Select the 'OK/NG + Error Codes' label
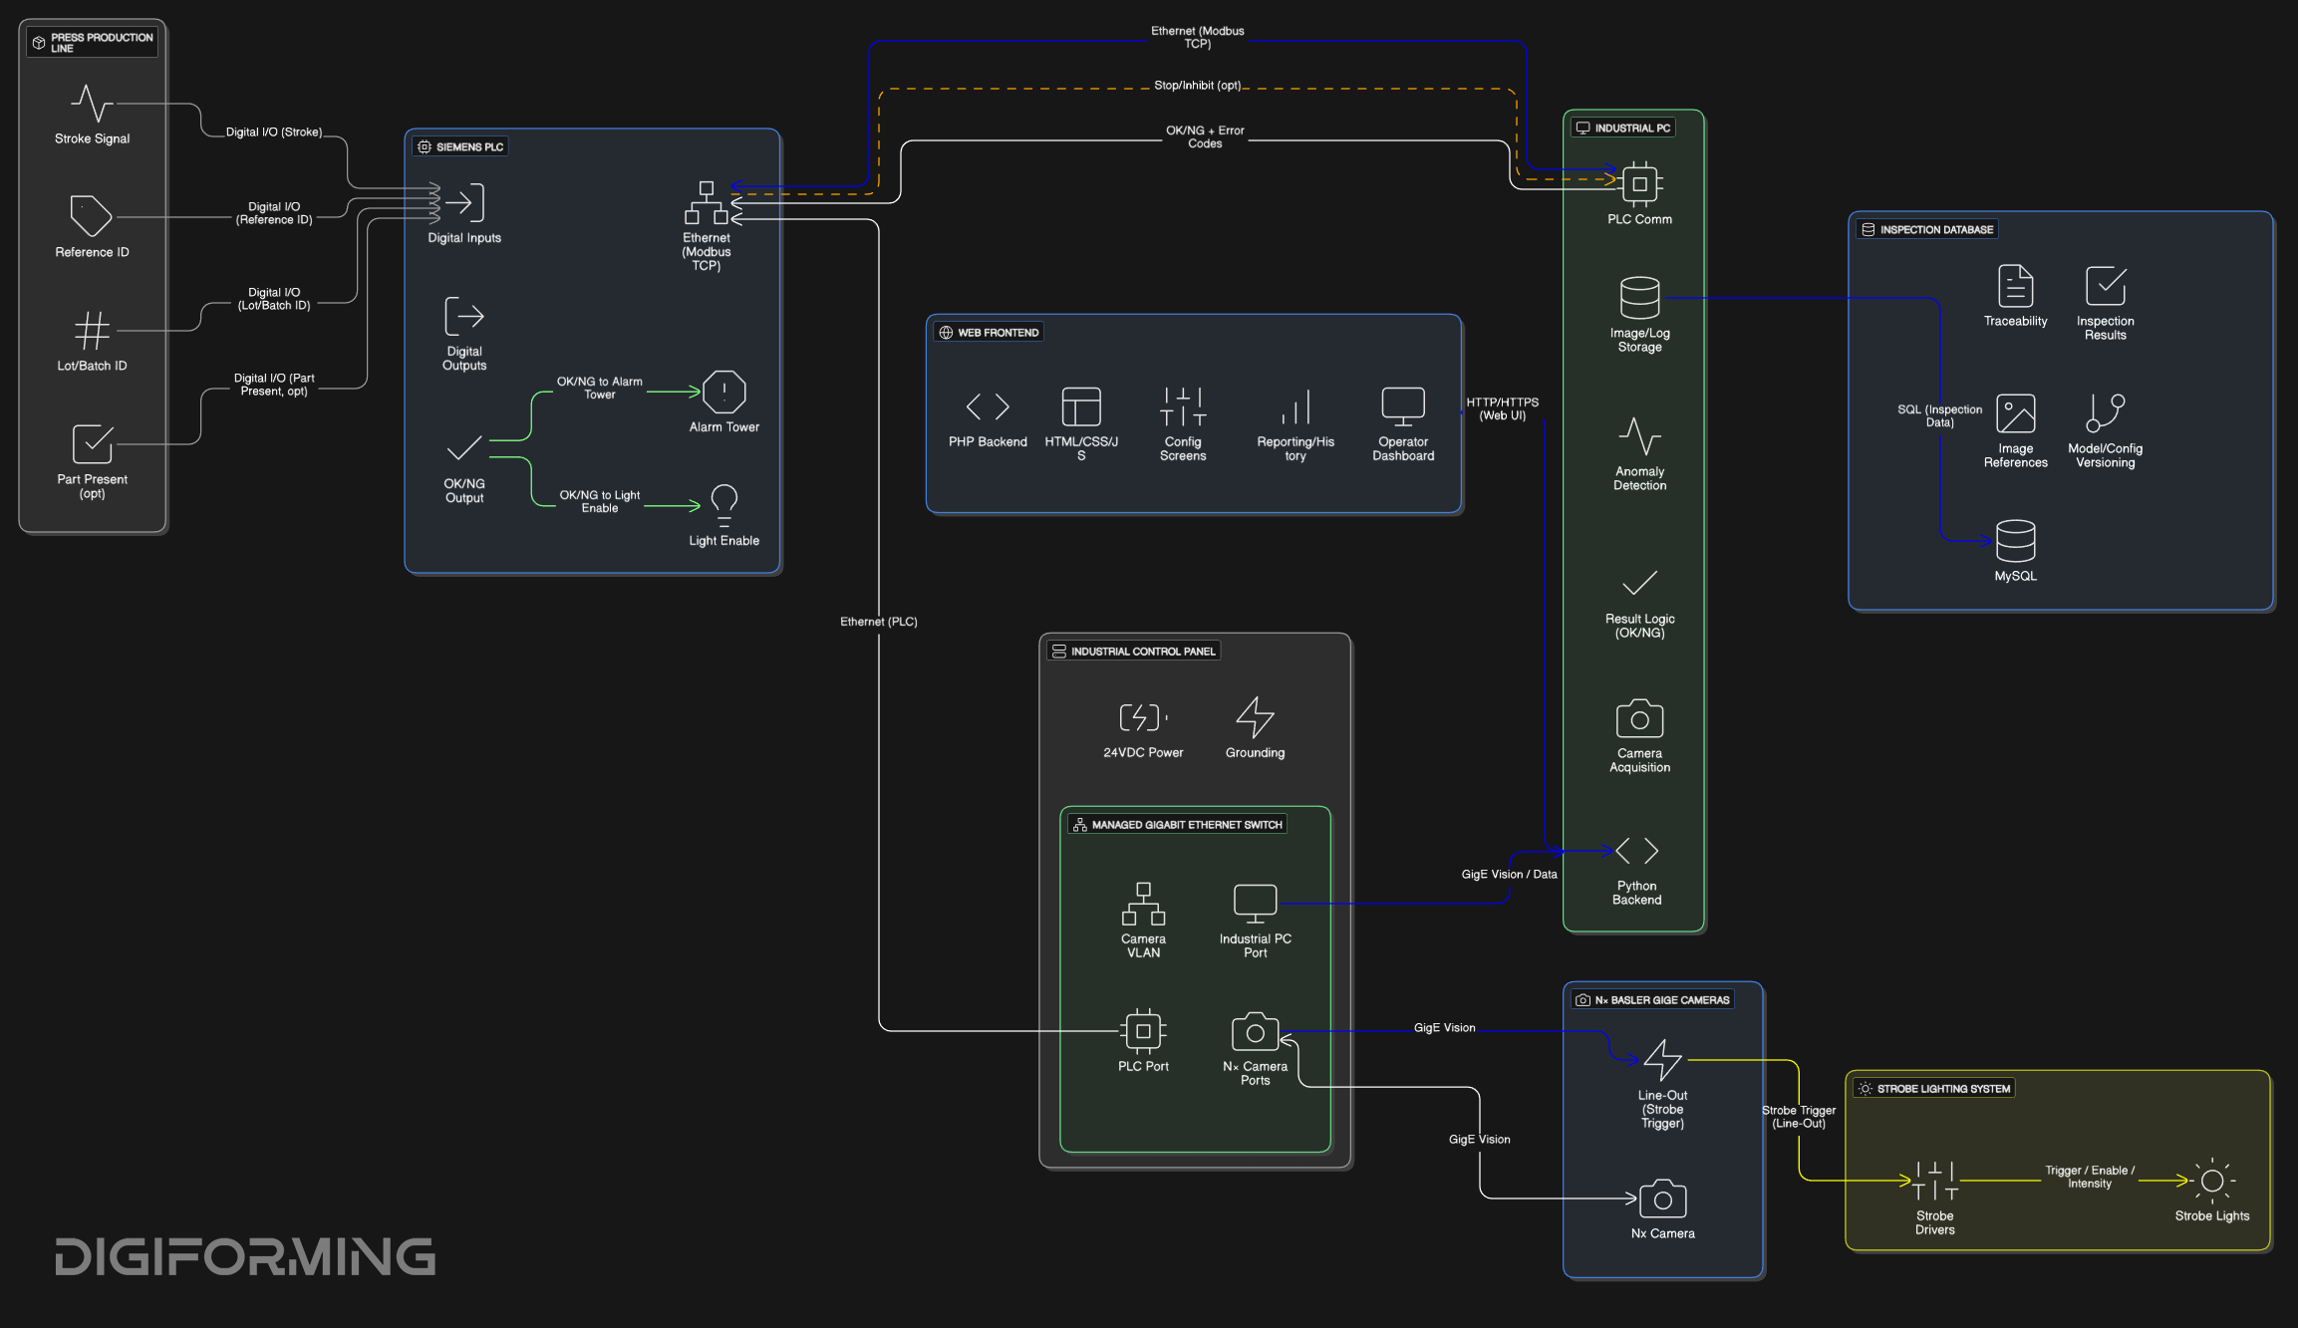The image size is (2298, 1328). 1205,136
